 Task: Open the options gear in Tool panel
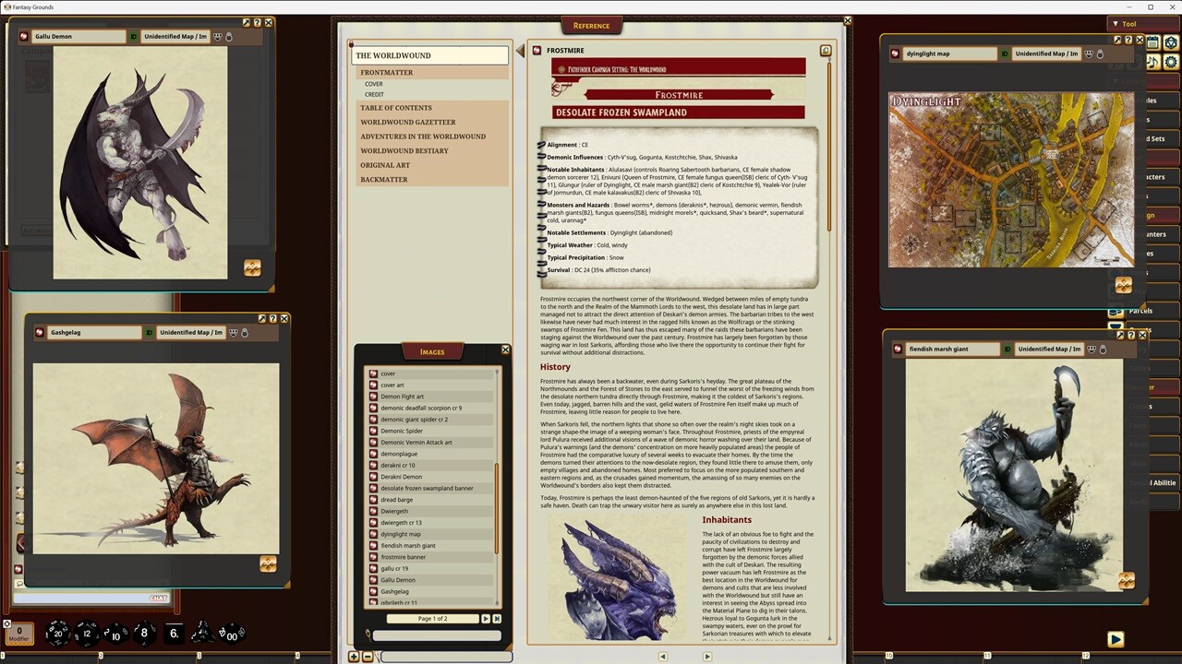point(1171,63)
